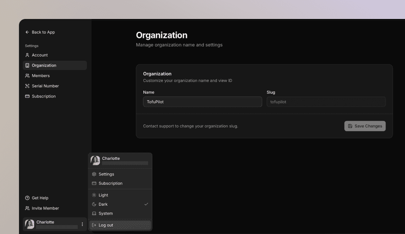This screenshot has height=234, width=405.
Task: Open the Organization settings page
Action: coord(44,65)
